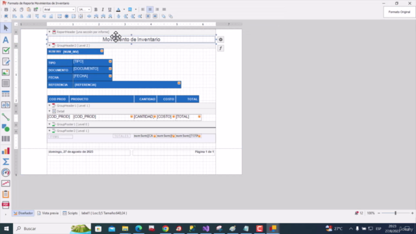Screen dimensions: 416x234
Task: Open the gear smart tag for title label
Action: click(x=221, y=40)
